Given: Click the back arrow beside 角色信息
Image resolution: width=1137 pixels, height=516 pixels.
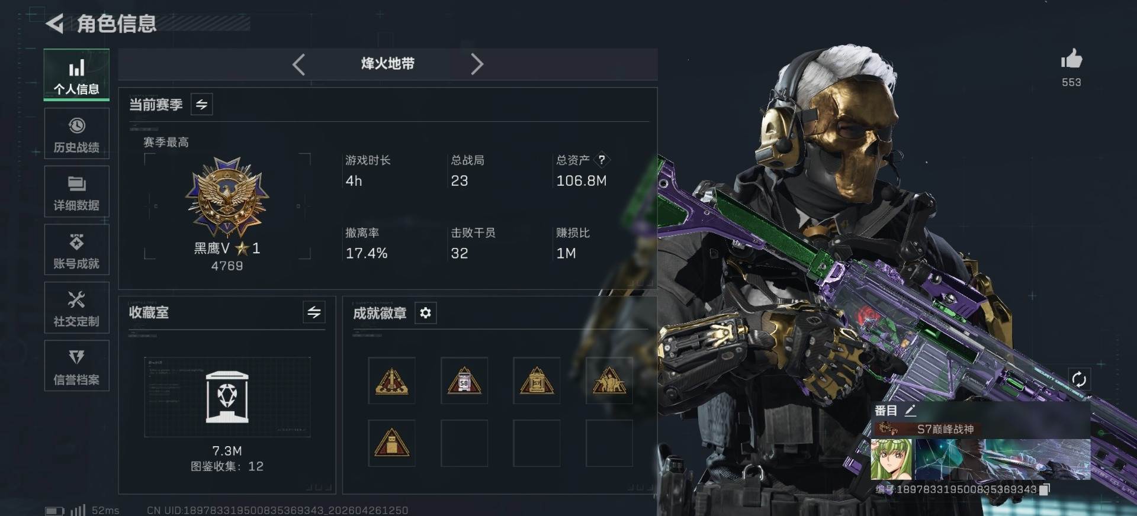Looking at the screenshot, I should click(x=54, y=24).
